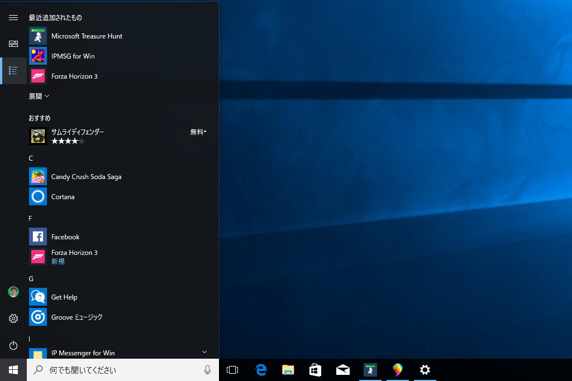Open the Facebook app
Image resolution: width=572 pixels, height=381 pixels.
pos(65,237)
